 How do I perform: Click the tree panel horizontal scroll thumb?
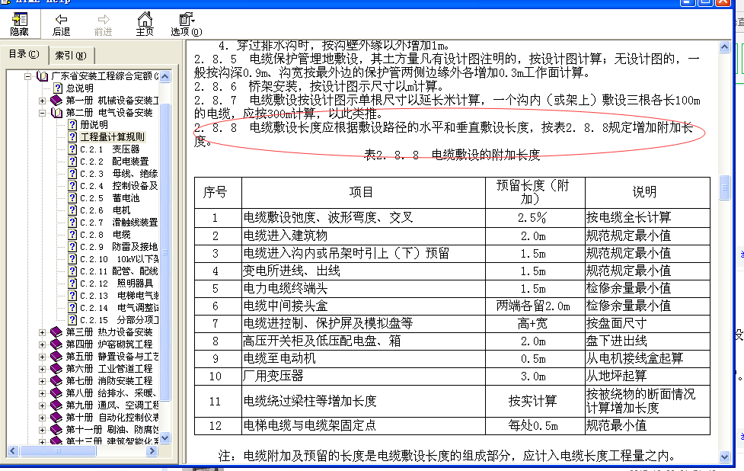pyautogui.click(x=58, y=450)
